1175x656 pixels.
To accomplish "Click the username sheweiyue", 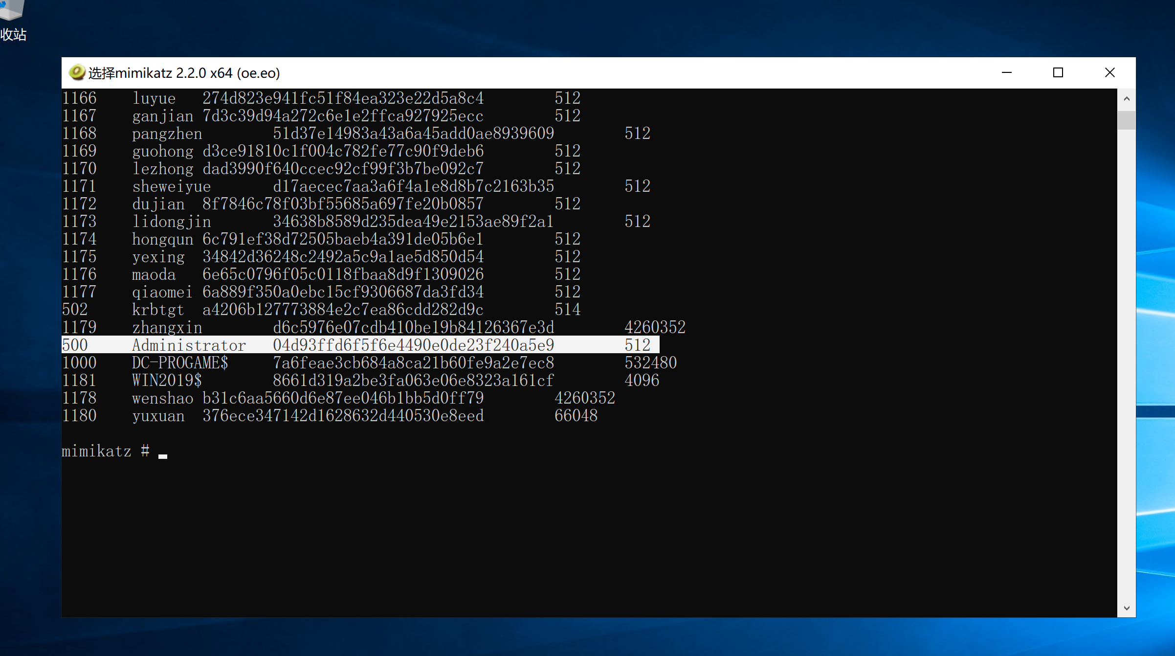I will click(171, 186).
